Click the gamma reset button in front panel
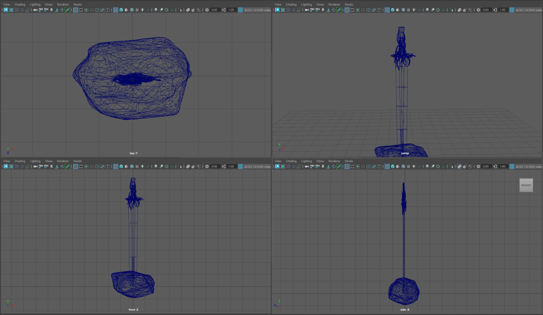 [223, 166]
